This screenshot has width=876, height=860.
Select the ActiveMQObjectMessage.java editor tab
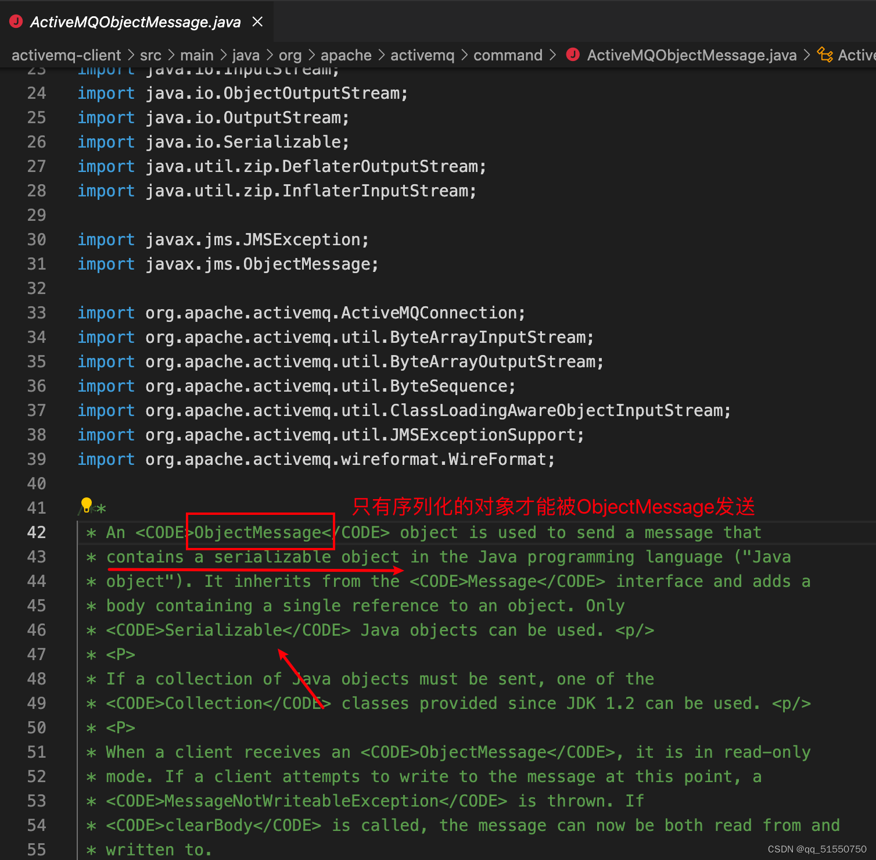pyautogui.click(x=136, y=22)
